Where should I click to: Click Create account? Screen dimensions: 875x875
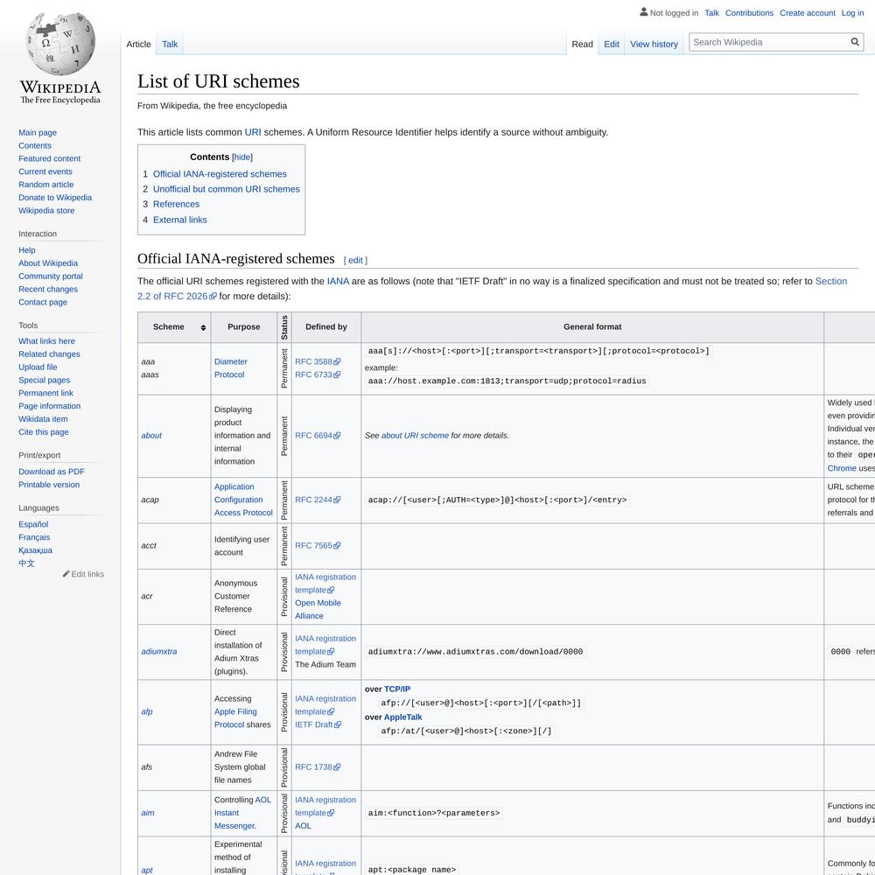pos(807,13)
